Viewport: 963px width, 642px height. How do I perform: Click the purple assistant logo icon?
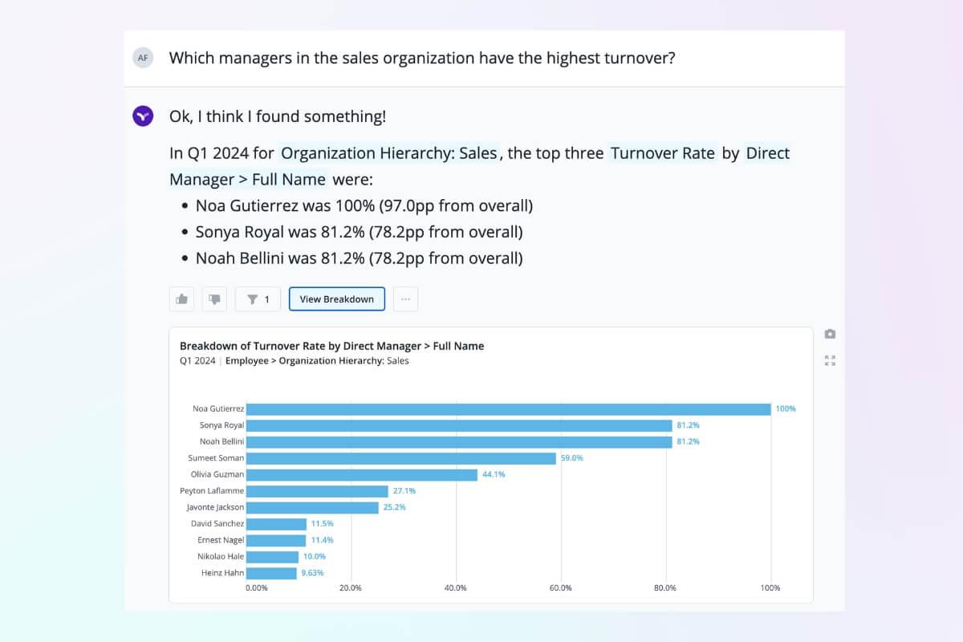(143, 116)
